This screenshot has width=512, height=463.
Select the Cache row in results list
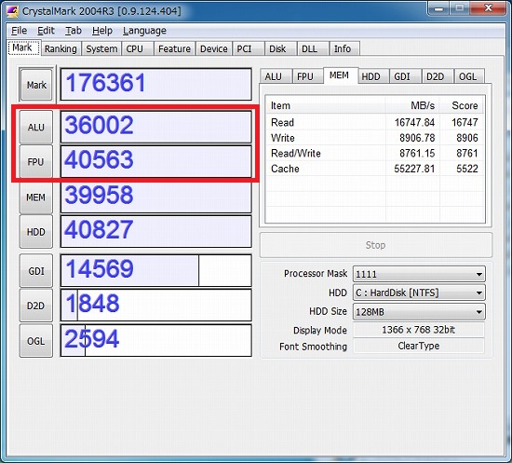coord(374,169)
